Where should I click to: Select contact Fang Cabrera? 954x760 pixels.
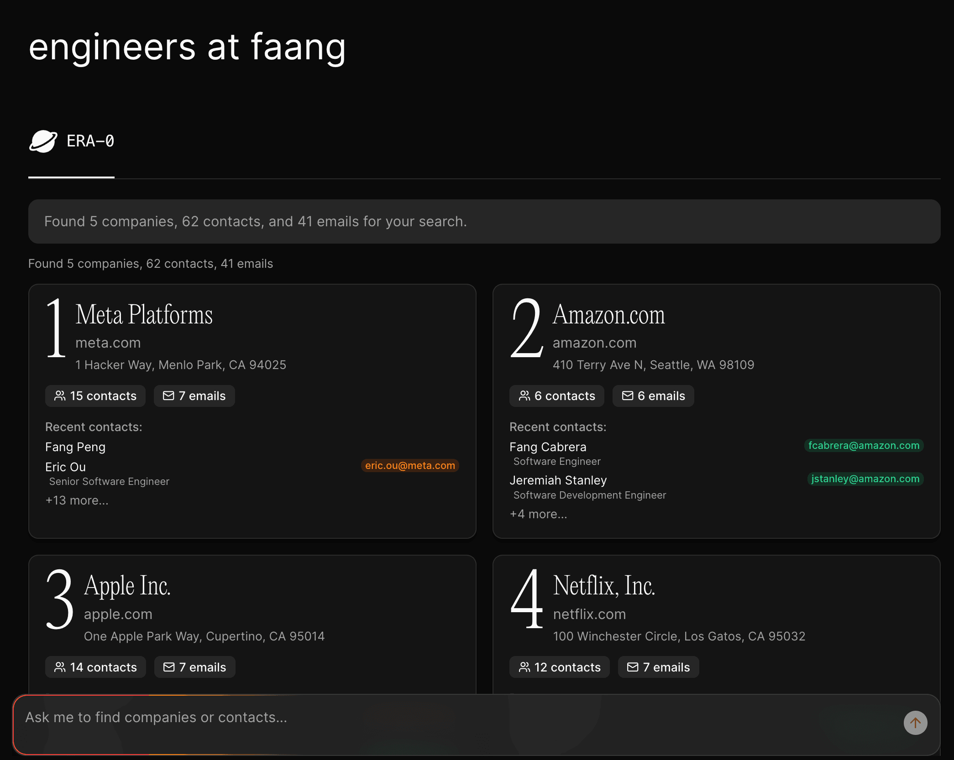pos(548,447)
